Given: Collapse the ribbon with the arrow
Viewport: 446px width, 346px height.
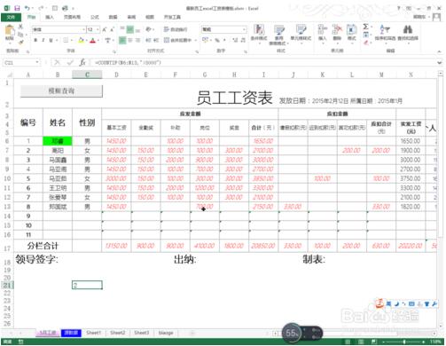Looking at the screenshot, I should pyautogui.click(x=439, y=51).
